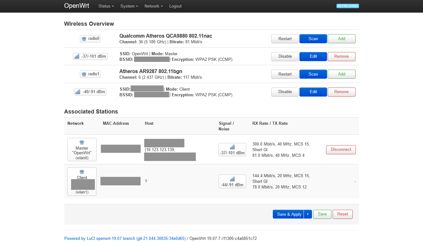Viewport: 423px width, 243px height.
Task: Disable the OpenWrt master network
Action: (x=285, y=56)
